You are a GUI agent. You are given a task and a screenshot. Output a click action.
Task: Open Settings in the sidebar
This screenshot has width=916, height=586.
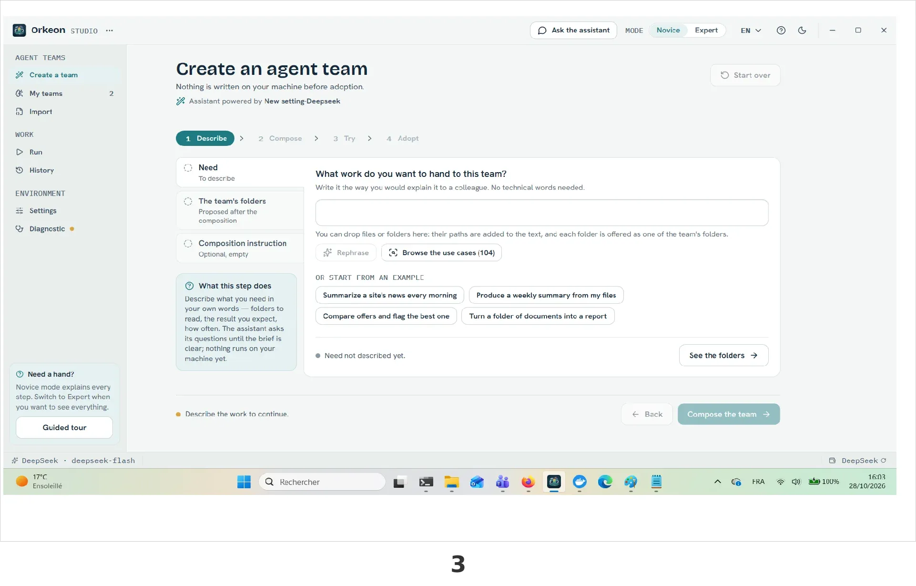pyautogui.click(x=65, y=211)
